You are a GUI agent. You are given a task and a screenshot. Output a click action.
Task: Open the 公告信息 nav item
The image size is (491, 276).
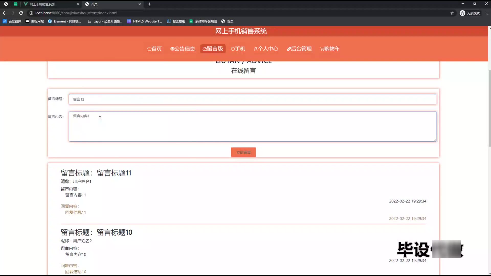[x=183, y=49]
